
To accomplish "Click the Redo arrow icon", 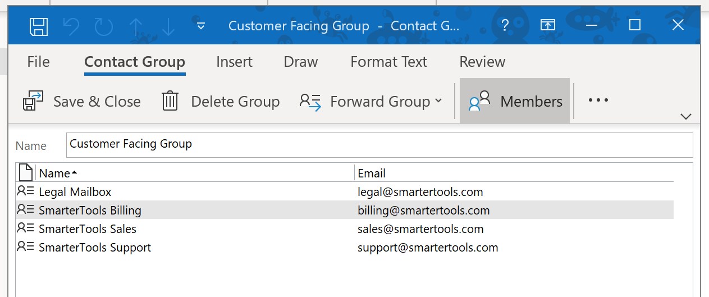I will (x=103, y=26).
